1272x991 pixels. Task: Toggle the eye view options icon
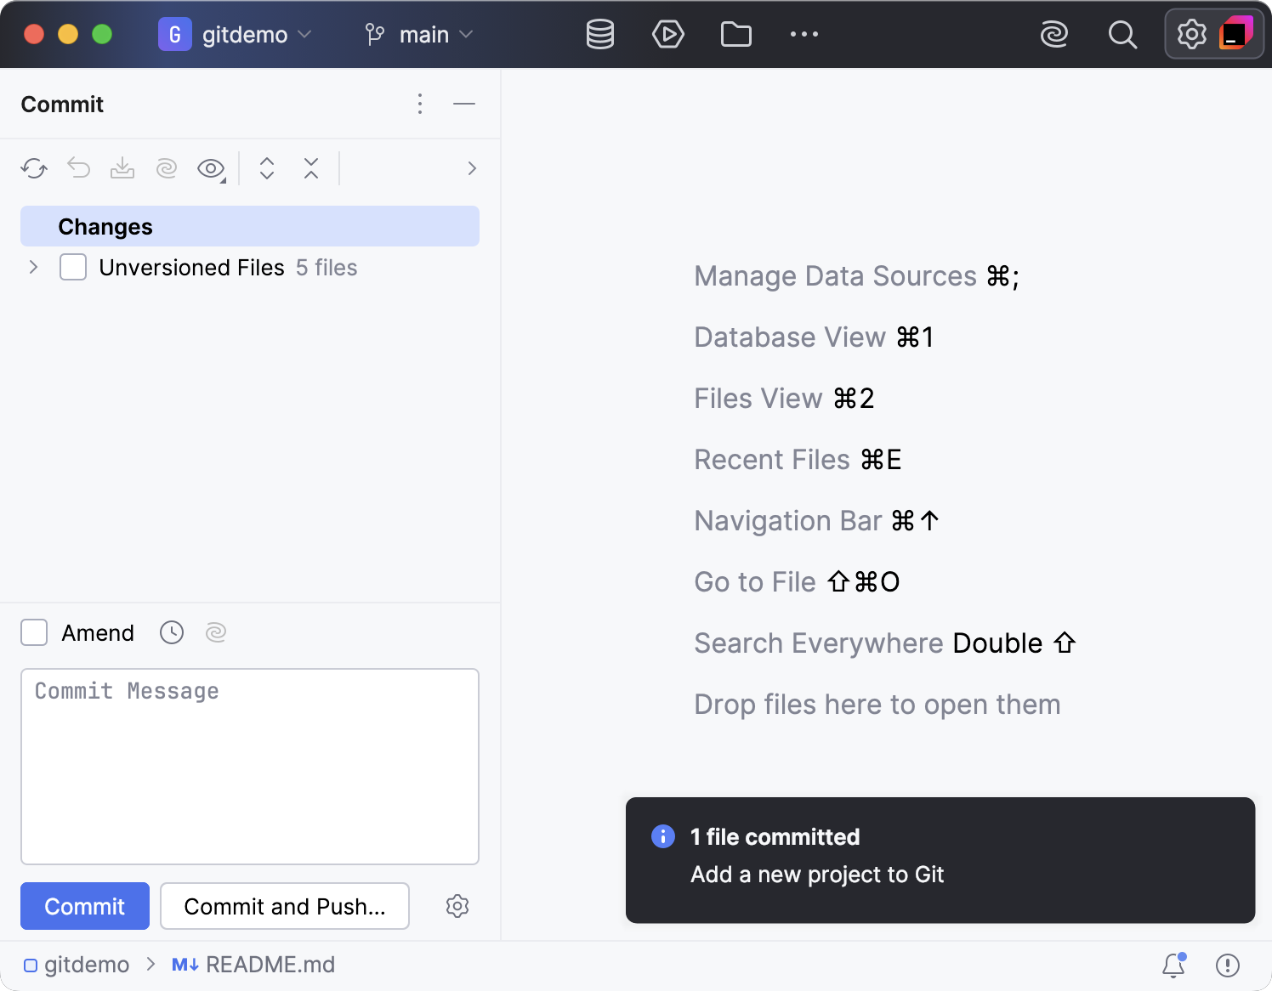coord(211,168)
